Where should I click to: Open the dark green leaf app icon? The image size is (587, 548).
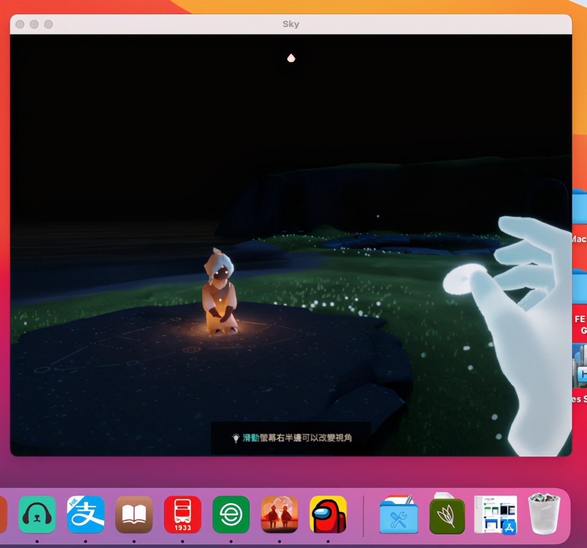tap(447, 514)
